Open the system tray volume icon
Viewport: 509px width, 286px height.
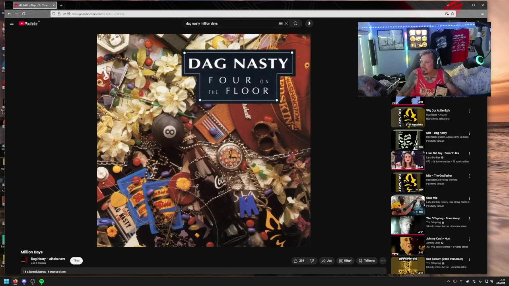click(492, 281)
